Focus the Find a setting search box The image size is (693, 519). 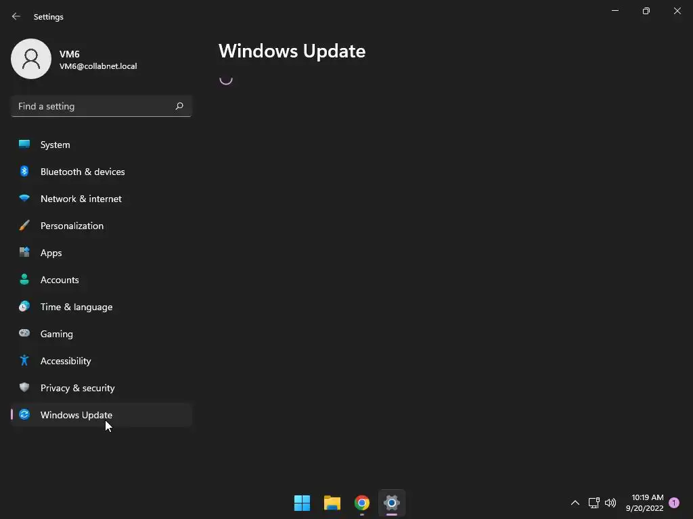pyautogui.click(x=102, y=106)
